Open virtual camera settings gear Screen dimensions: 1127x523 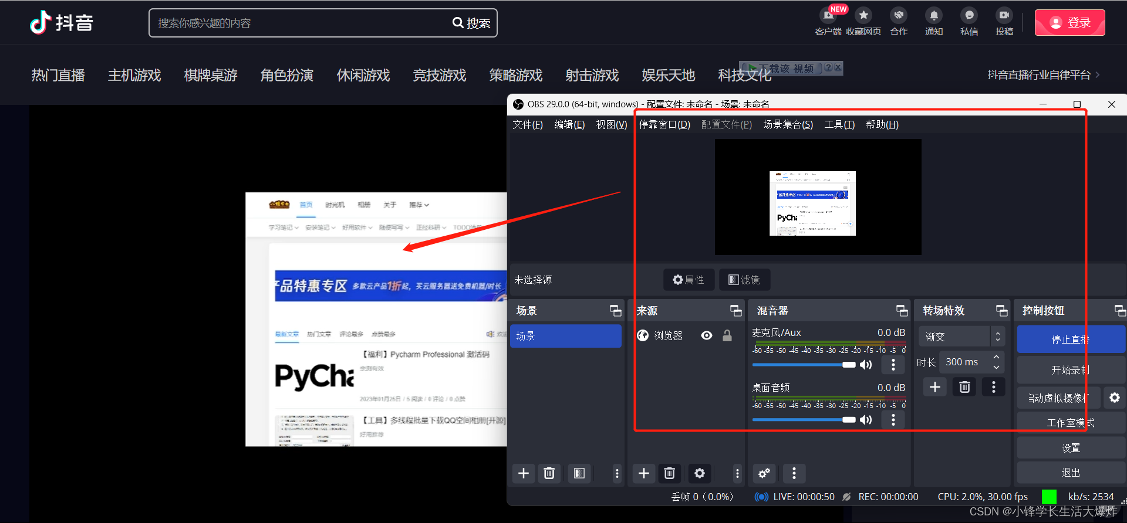[x=1115, y=398]
